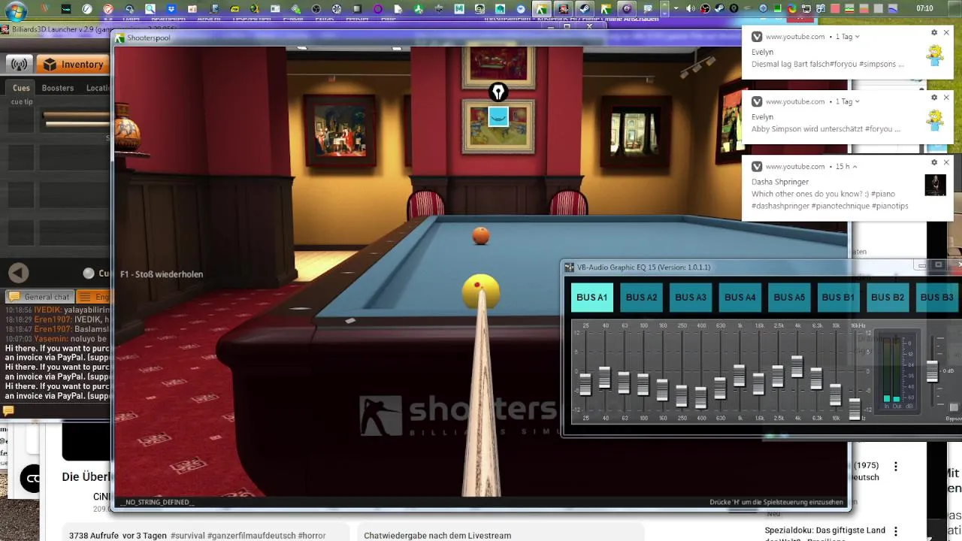Open settings gear on the Bart falsch notification
962x541 pixels.
pyautogui.click(x=934, y=33)
